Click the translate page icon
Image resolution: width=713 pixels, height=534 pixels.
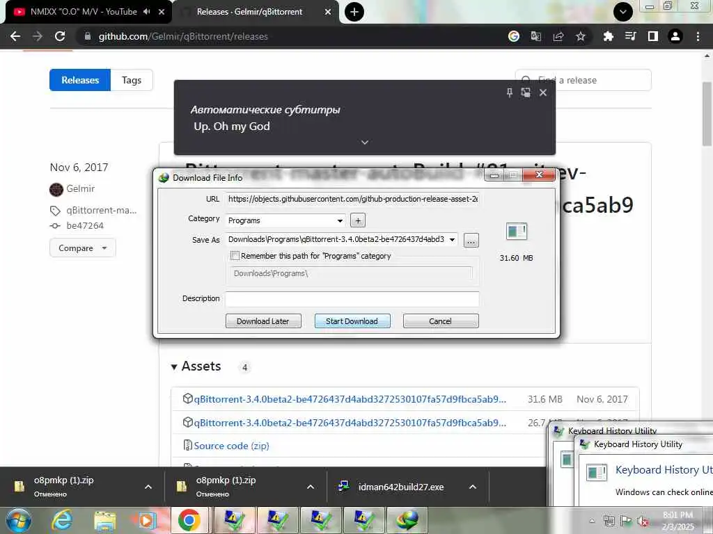[x=536, y=36]
